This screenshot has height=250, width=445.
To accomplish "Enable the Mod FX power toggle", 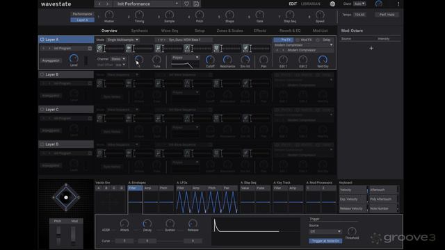I will (x=298, y=40).
